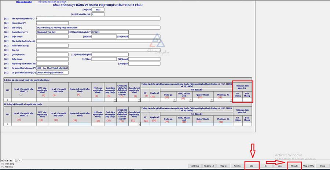
Task: Close the form with Đóng button
Action: pyautogui.click(x=322, y=166)
